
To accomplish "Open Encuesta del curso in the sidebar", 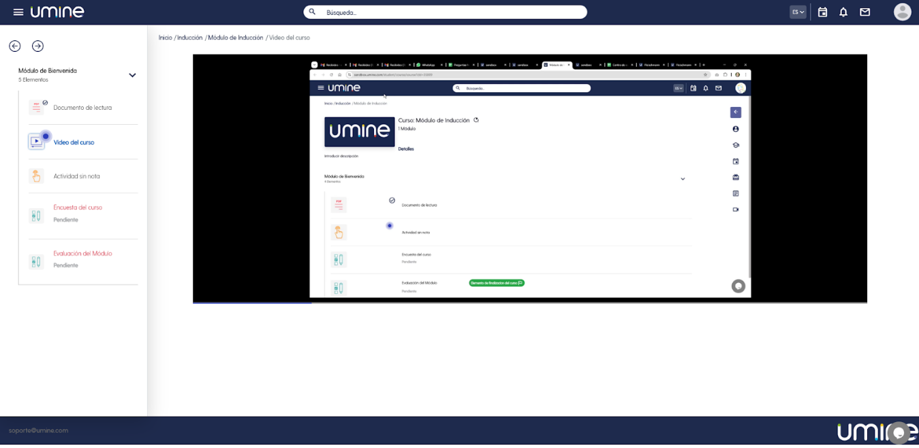I will (x=78, y=207).
